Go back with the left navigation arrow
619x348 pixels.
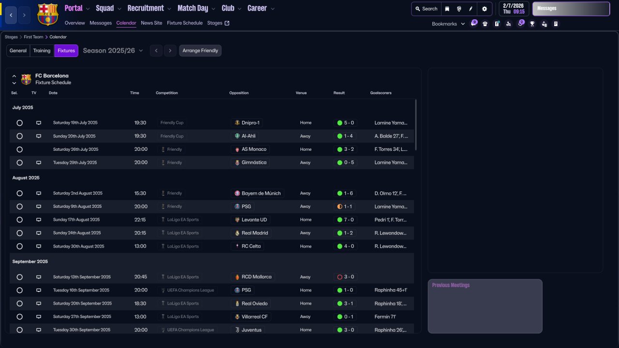[11, 15]
